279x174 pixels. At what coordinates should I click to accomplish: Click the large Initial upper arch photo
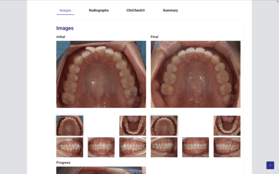101,74
